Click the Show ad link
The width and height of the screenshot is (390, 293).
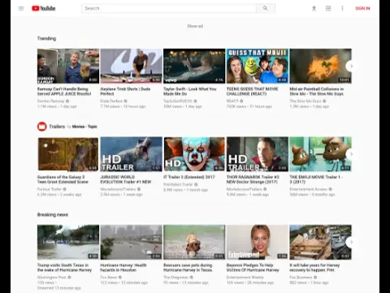point(195,26)
